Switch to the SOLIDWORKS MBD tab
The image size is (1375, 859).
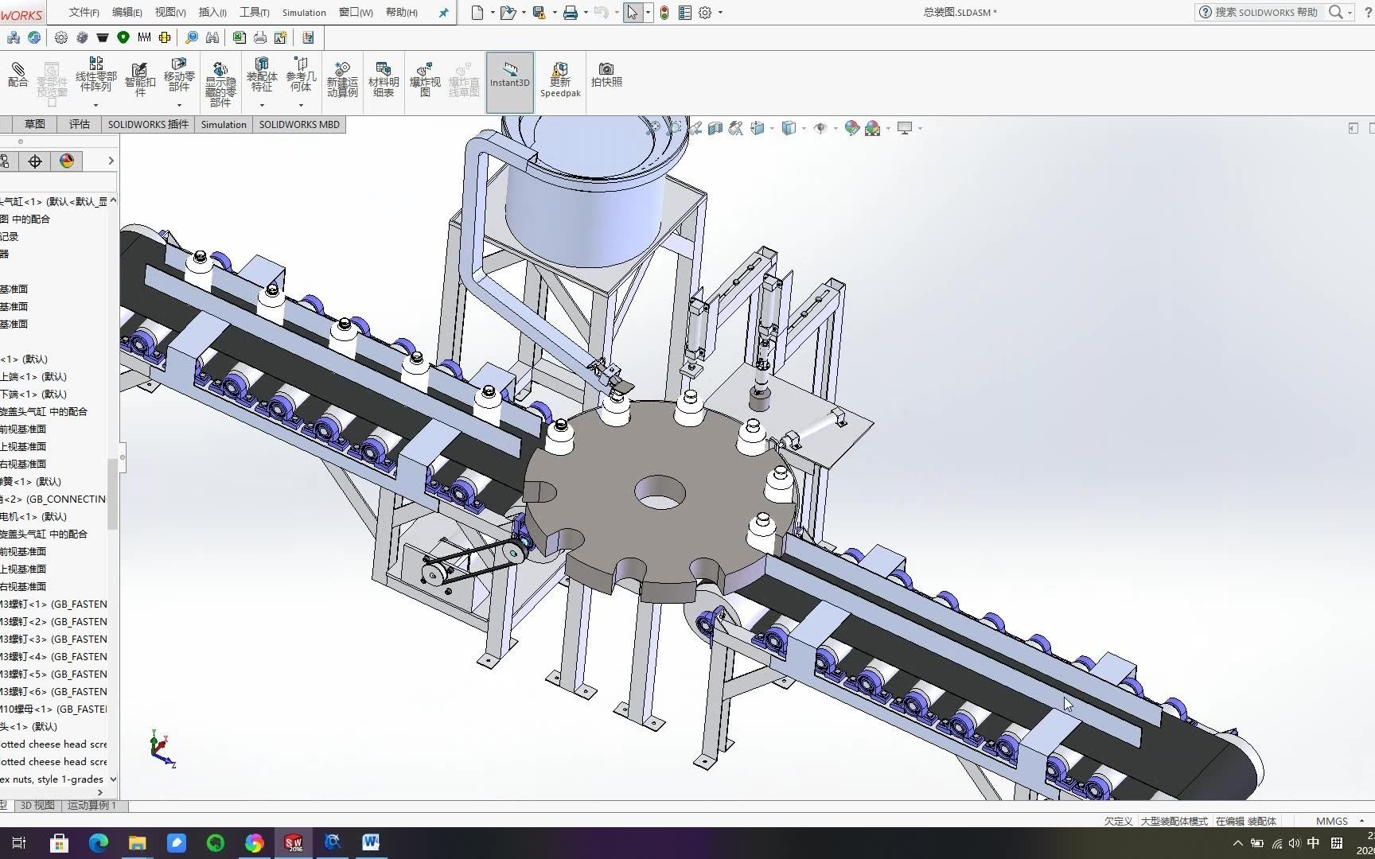click(x=299, y=124)
